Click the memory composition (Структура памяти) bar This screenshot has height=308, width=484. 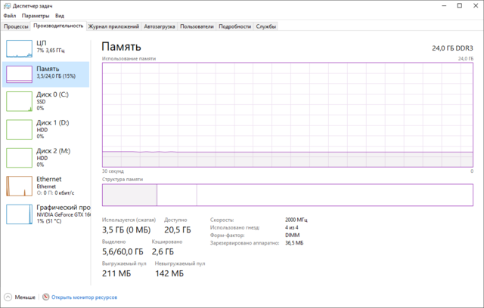point(287,194)
